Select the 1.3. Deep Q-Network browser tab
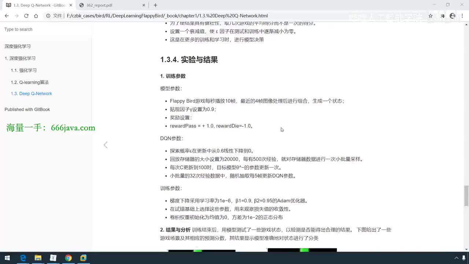Image resolution: width=469 pixels, height=264 pixels. 38,5
